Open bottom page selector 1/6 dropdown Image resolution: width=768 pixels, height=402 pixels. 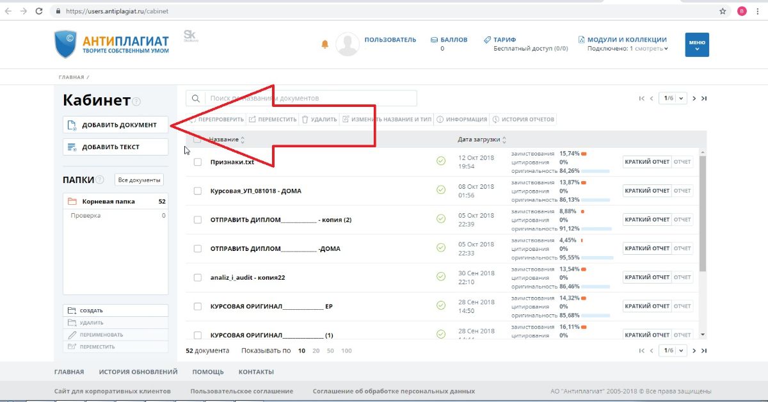pos(674,351)
